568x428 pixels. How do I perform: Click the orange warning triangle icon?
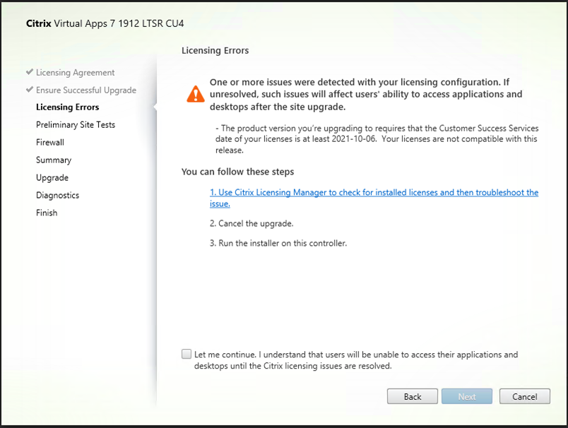tap(196, 94)
